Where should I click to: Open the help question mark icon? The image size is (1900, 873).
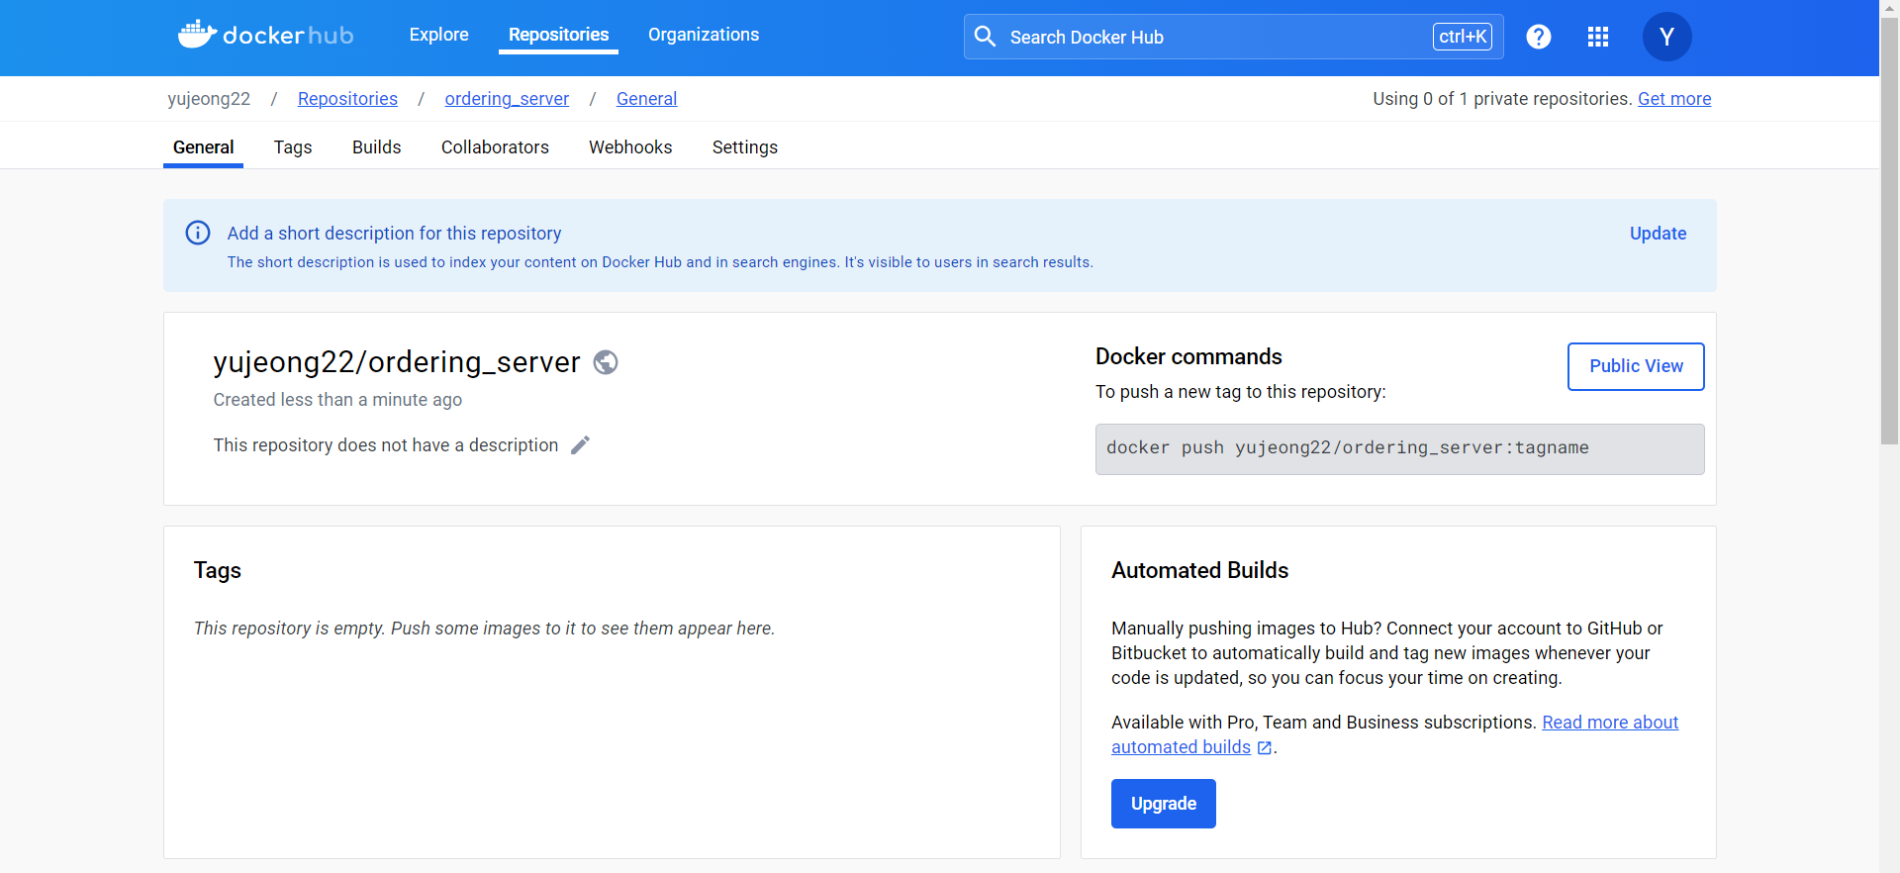pos(1538,37)
